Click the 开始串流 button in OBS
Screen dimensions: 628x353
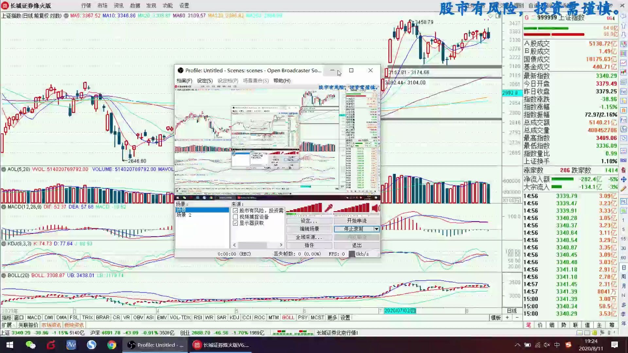(357, 221)
